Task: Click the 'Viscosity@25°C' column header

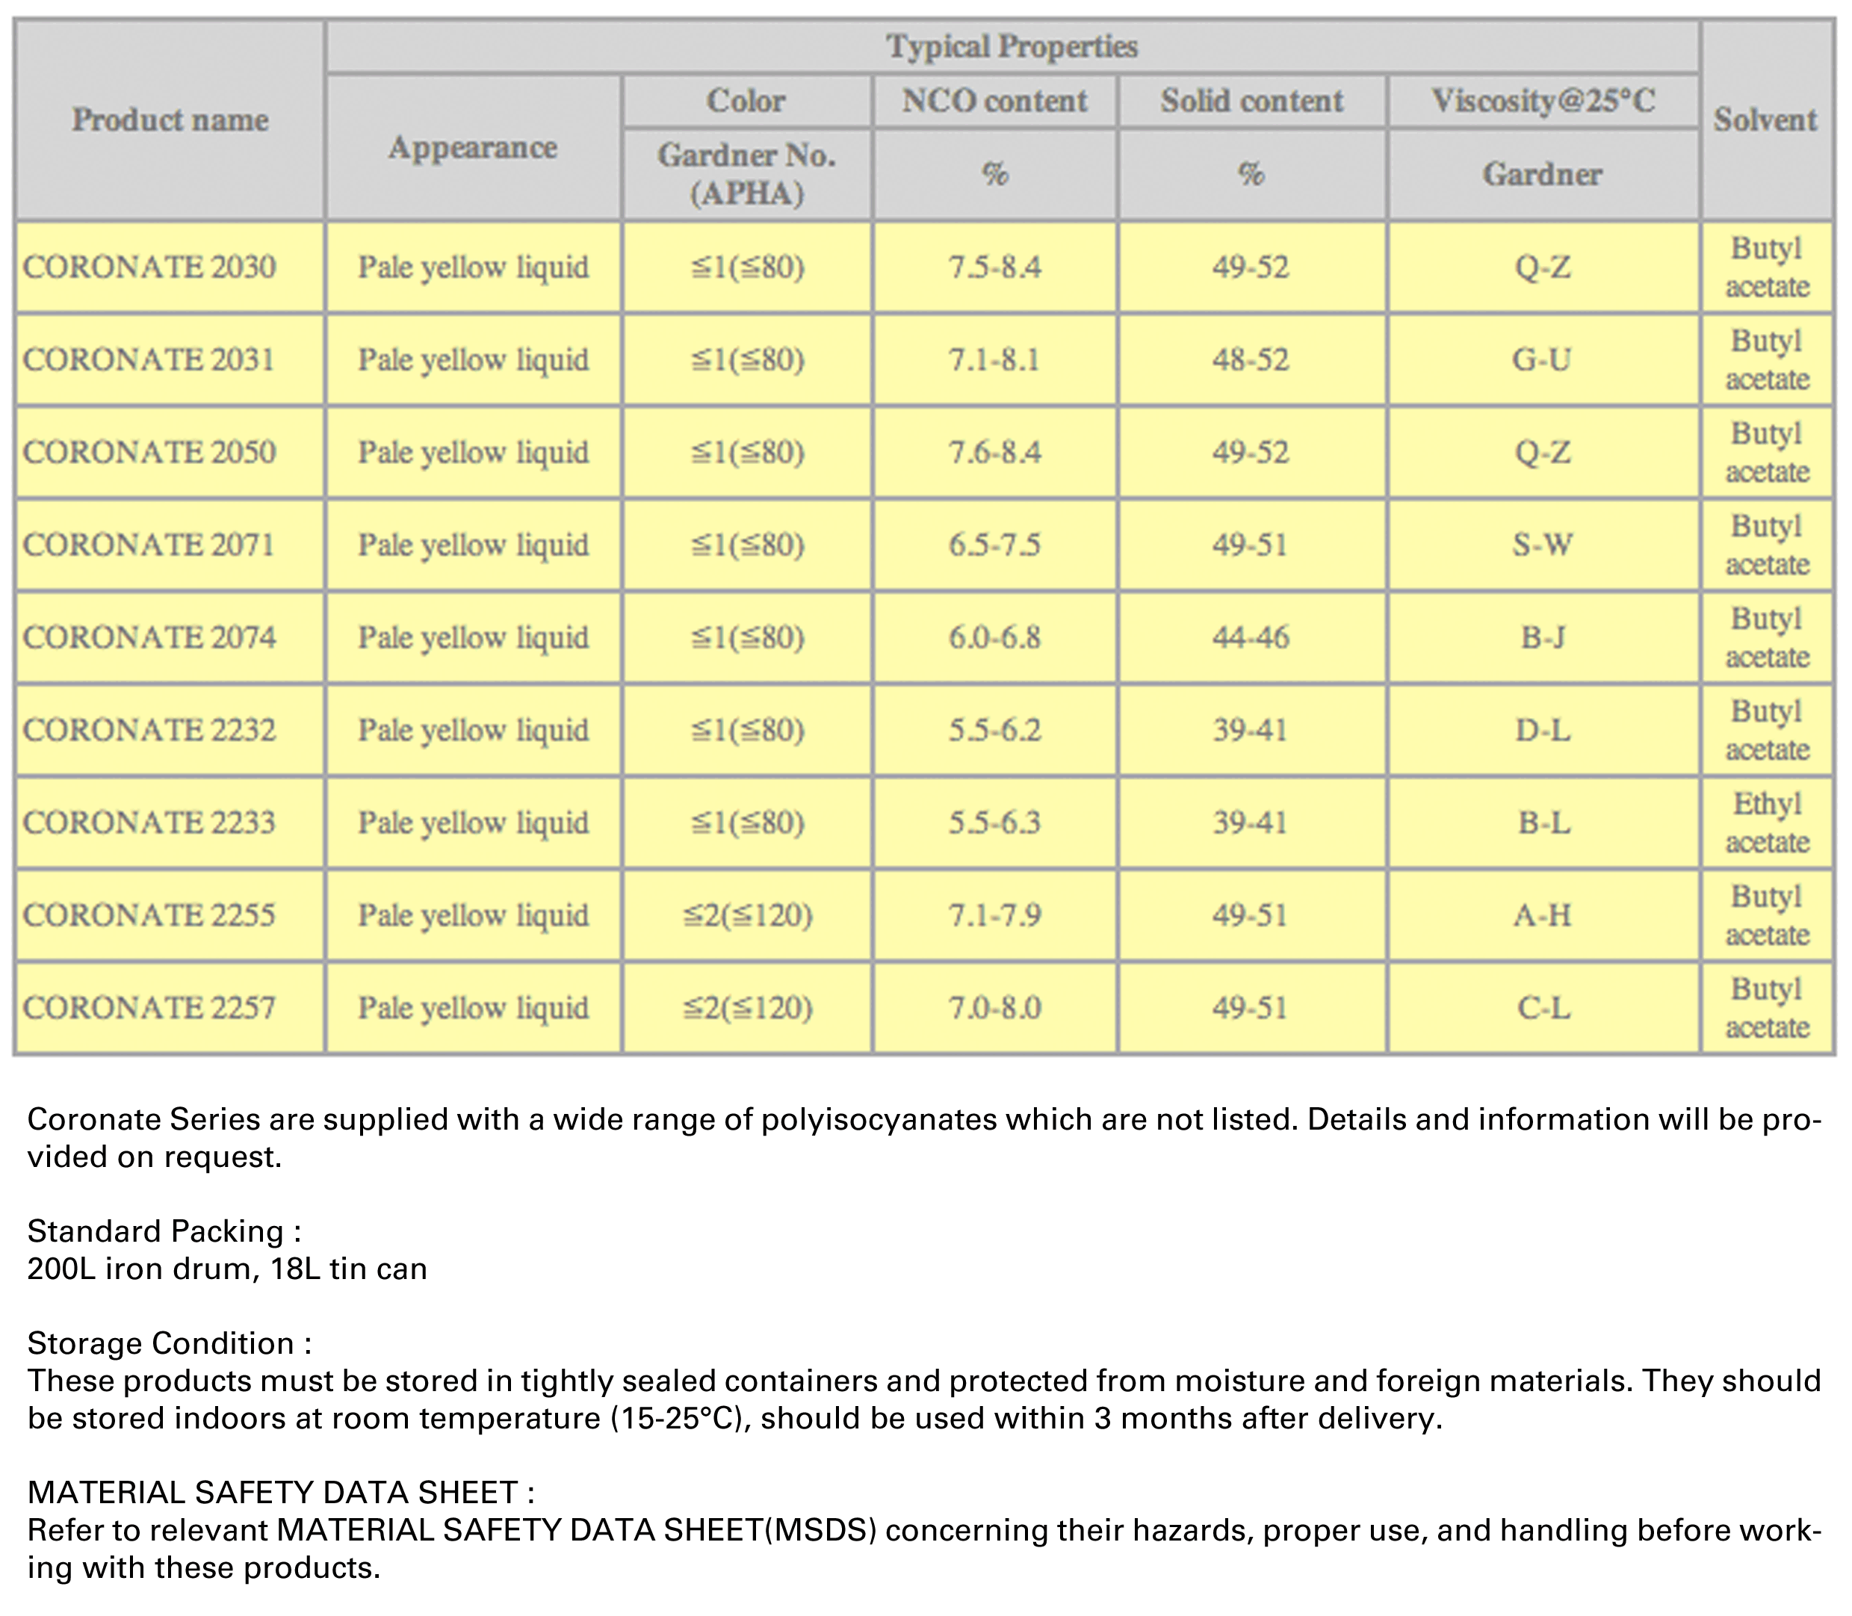Action: (x=1543, y=100)
